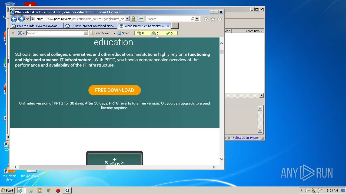The width and height of the screenshot is (346, 194).
Task: Click the page scrollbar down arrow
Action: tap(222, 159)
